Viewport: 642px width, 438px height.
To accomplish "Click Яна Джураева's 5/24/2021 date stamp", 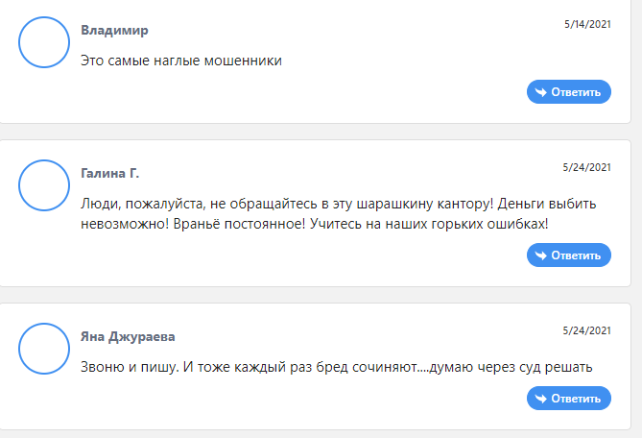I will click(586, 330).
